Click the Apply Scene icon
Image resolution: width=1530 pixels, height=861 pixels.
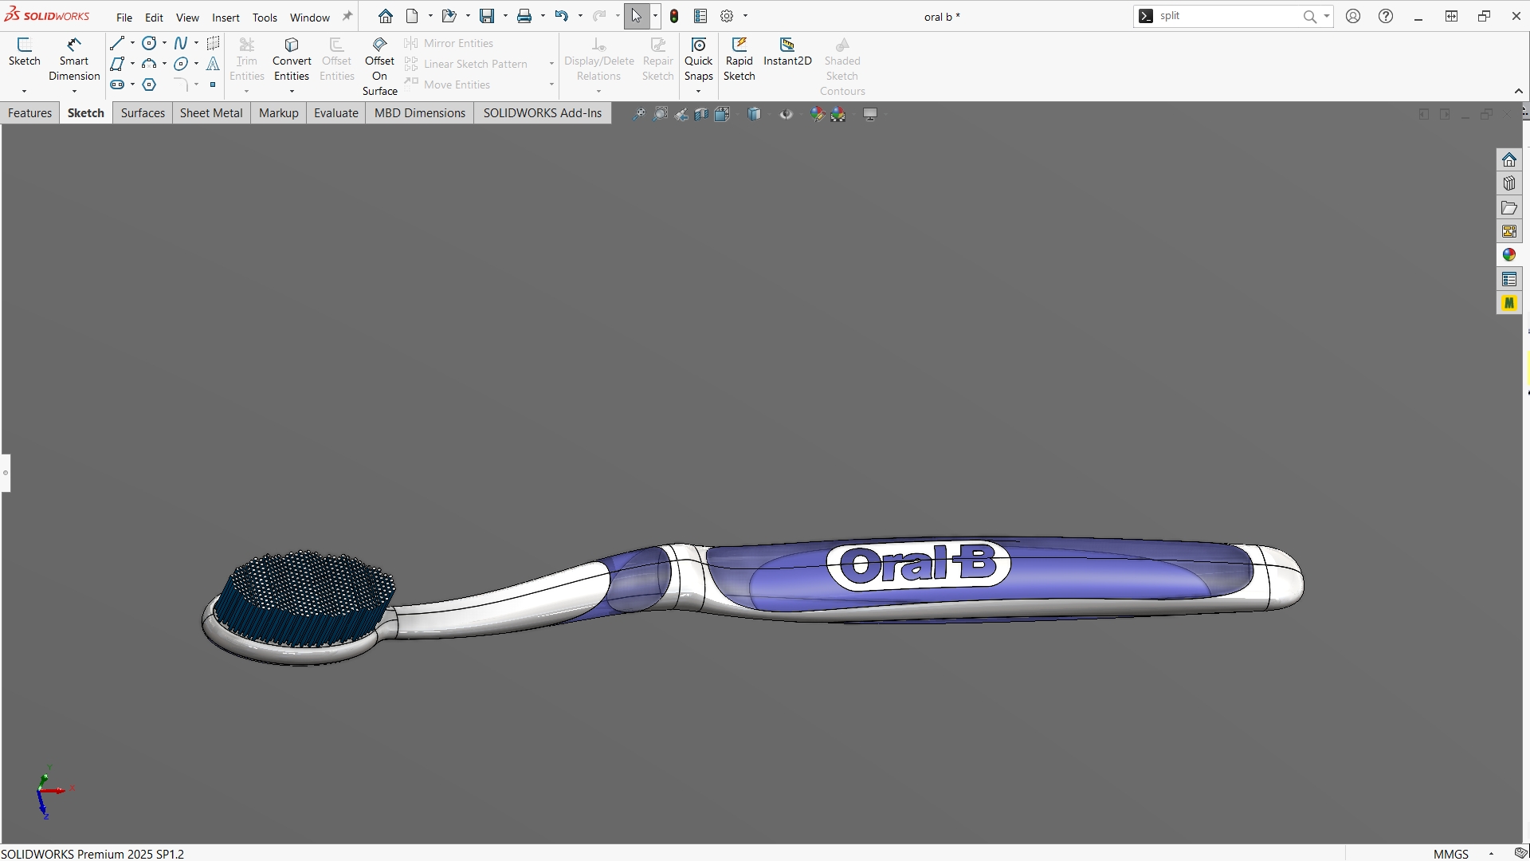tap(838, 114)
